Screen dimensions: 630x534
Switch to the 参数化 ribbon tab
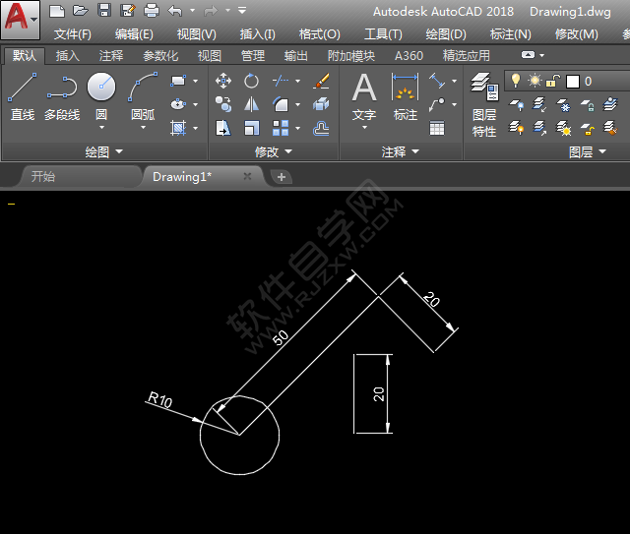coord(160,56)
